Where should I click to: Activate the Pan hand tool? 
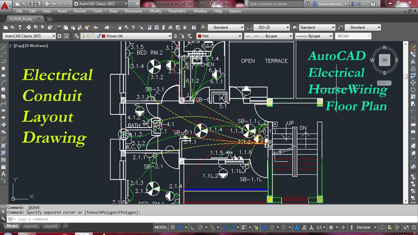tap(120, 27)
